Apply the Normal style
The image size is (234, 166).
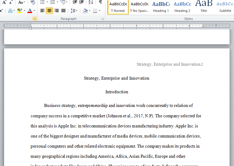(118, 7)
